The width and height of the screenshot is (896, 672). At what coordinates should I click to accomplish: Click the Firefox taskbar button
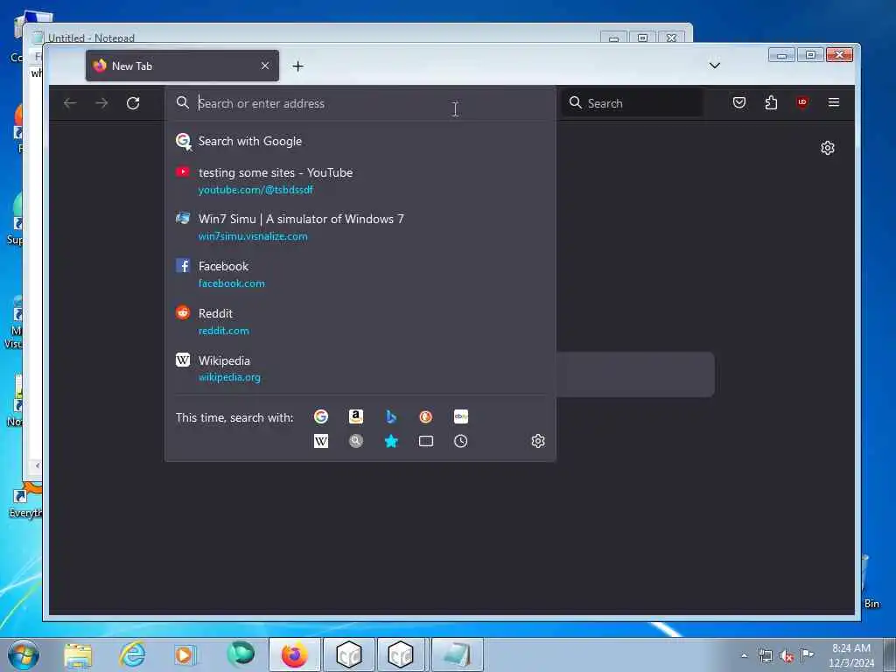[x=294, y=654]
